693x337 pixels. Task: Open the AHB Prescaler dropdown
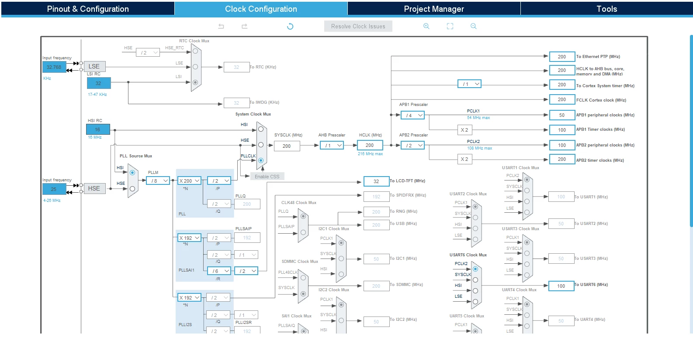(332, 145)
